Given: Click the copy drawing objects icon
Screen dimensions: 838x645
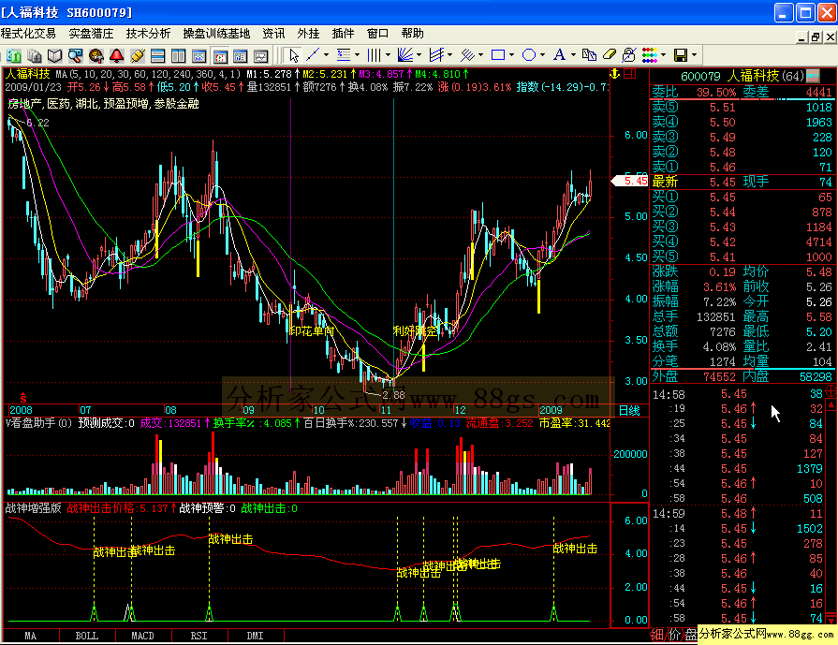Looking at the screenshot, I should [589, 55].
